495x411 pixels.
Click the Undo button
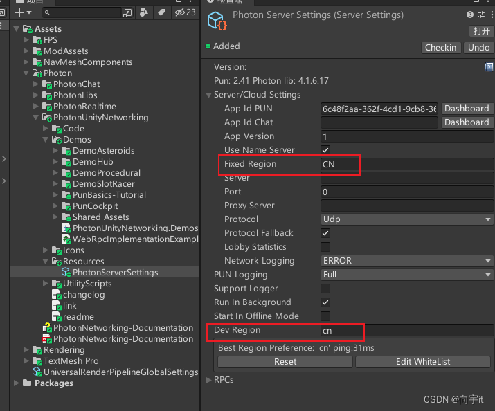(478, 48)
